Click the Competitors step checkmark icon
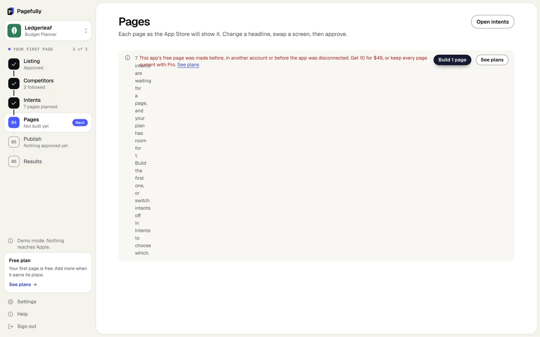The image size is (540, 337). [x=14, y=84]
